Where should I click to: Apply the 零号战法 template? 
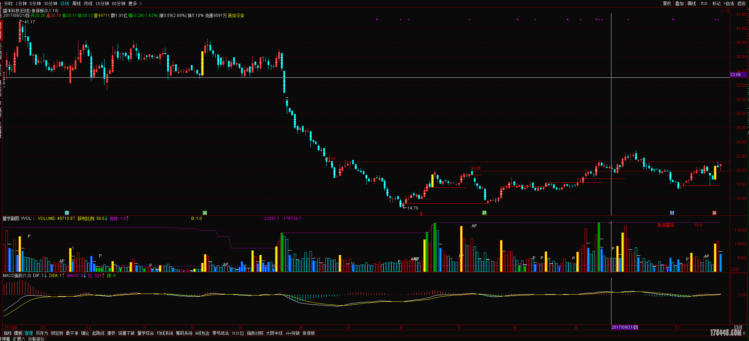click(220, 333)
